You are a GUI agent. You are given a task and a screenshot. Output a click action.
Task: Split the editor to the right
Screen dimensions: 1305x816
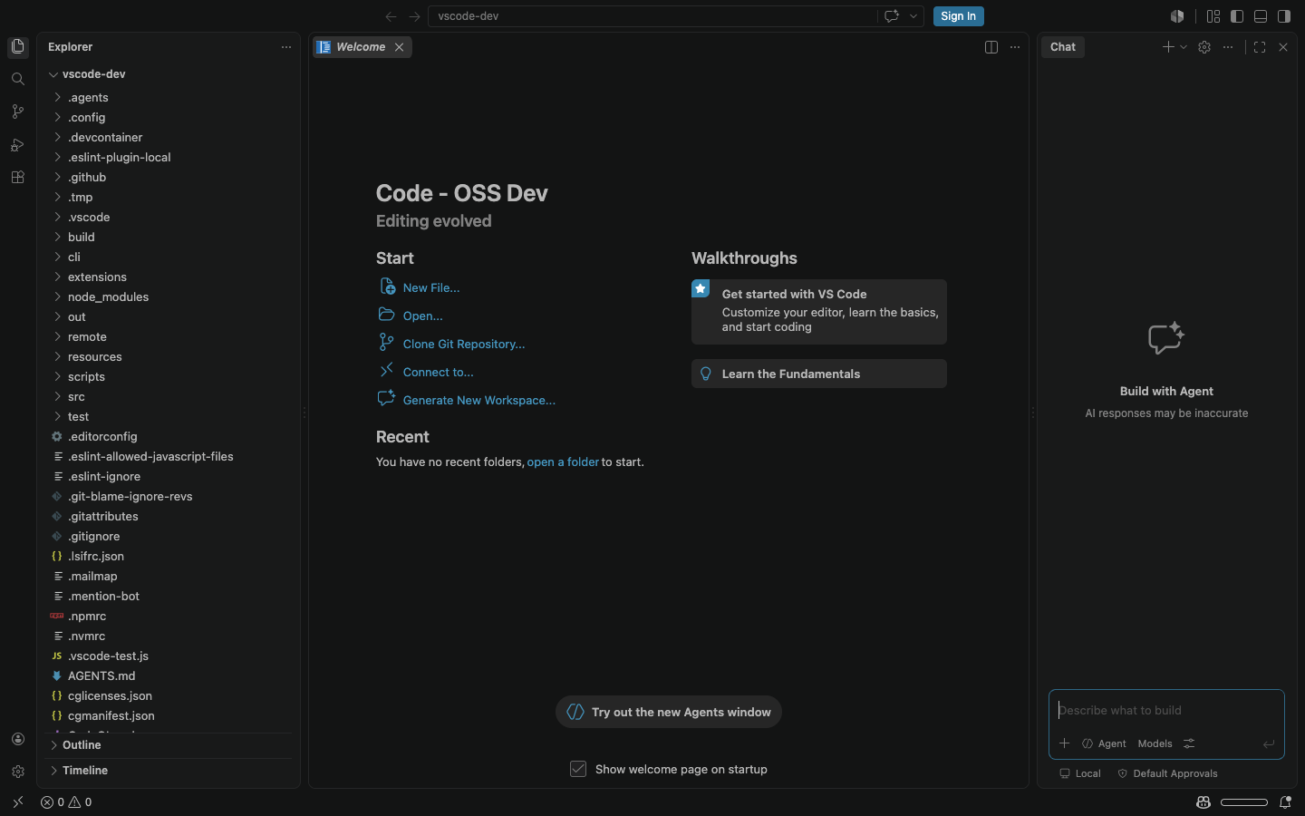[991, 47]
